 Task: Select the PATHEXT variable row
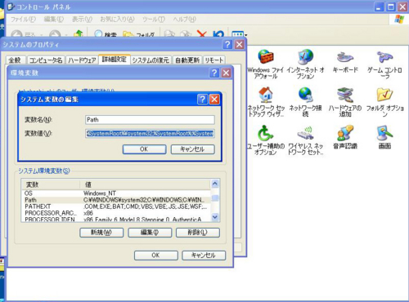click(x=116, y=207)
